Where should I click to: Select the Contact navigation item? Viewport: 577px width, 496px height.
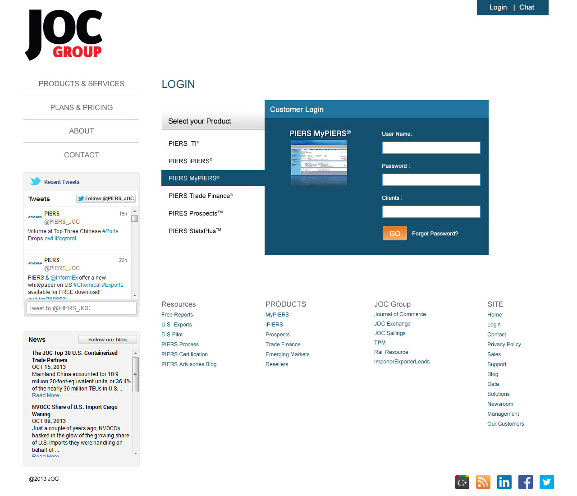[81, 155]
